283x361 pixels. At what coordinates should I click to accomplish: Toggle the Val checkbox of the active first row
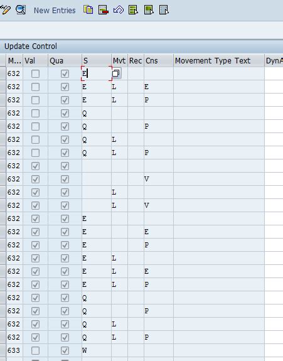click(x=35, y=73)
